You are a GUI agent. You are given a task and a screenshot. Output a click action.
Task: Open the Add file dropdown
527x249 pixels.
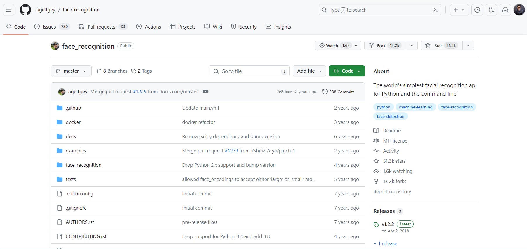(x=309, y=71)
